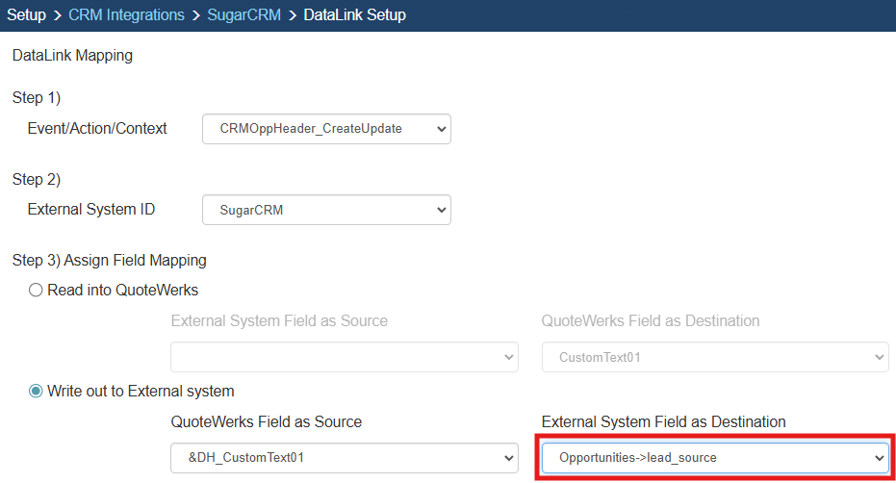
Task: Select the Read into QuoteWerks radio button
Action: [x=37, y=290]
